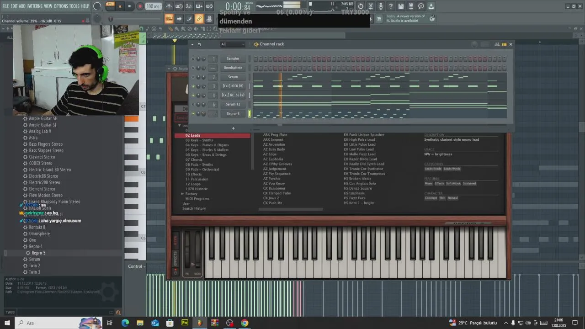The image size is (585, 329).
Task: Click the speech bubble icon in the top toolbar
Action: pos(421,6)
